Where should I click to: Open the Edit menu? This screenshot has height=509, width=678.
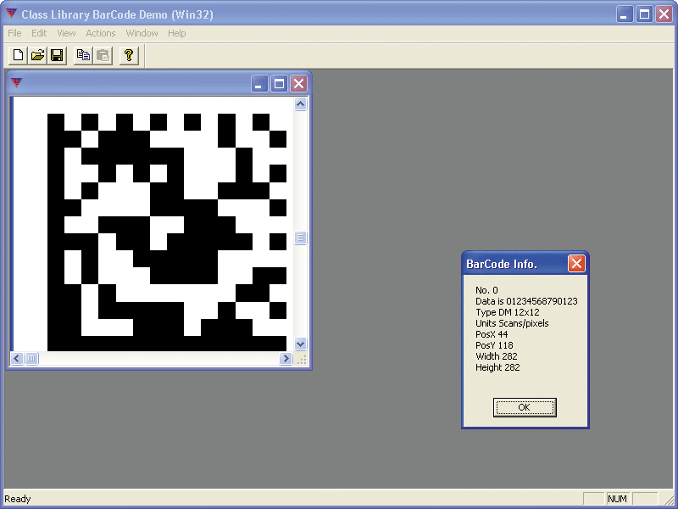point(38,33)
